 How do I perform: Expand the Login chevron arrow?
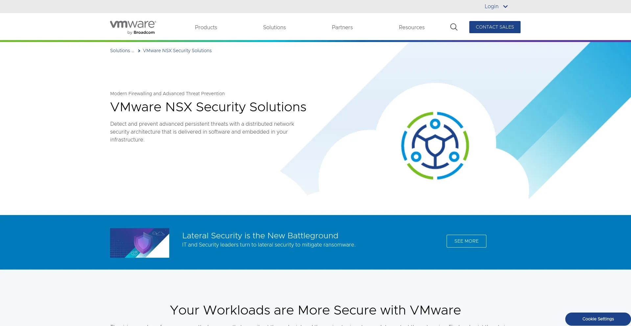(505, 7)
